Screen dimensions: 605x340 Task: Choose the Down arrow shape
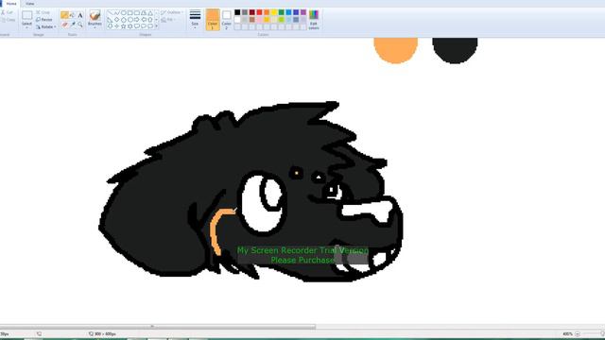tap(110, 26)
